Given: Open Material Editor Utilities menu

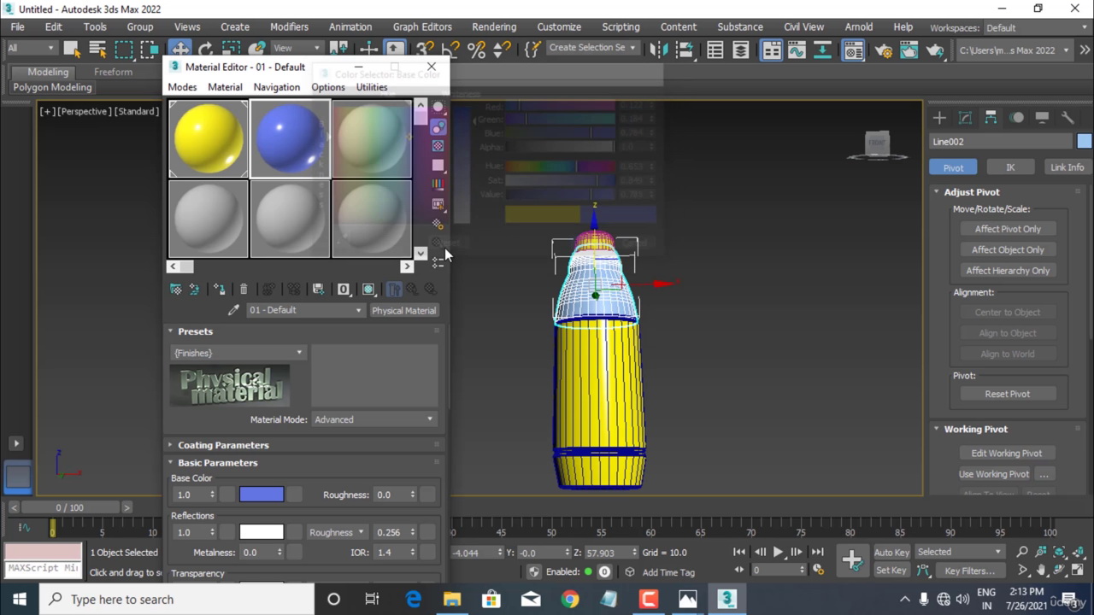Looking at the screenshot, I should [372, 87].
